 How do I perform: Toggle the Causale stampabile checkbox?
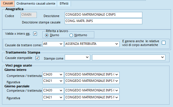point(37,58)
